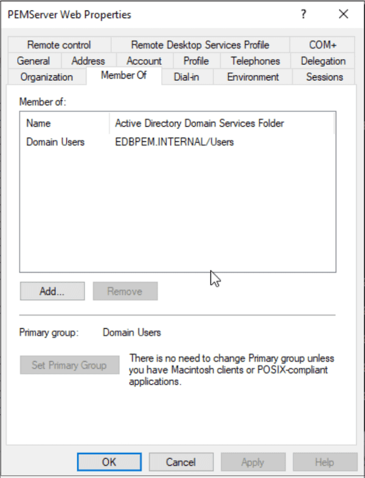
Task: Switch to the Account tab
Action: coord(144,61)
